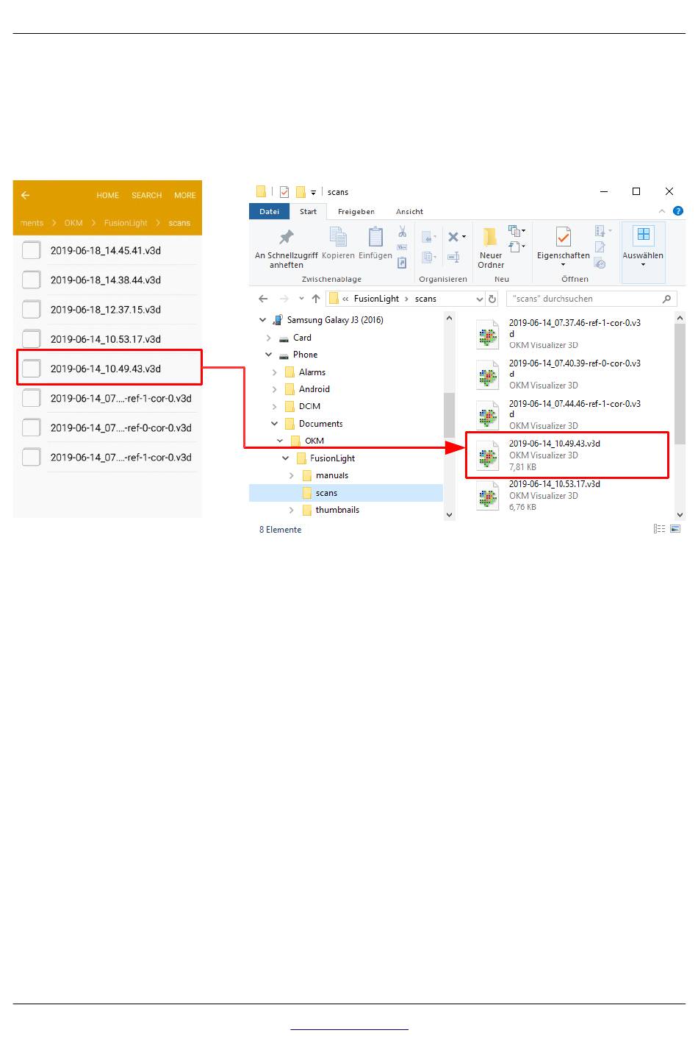Switch to the Ansicht ribbon tab
The image size is (698, 1044).
[409, 211]
